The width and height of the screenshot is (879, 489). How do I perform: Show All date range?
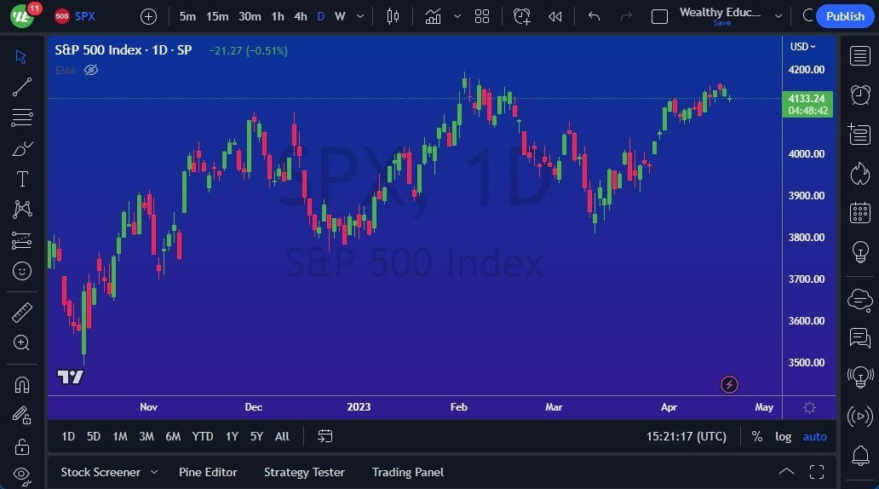282,436
